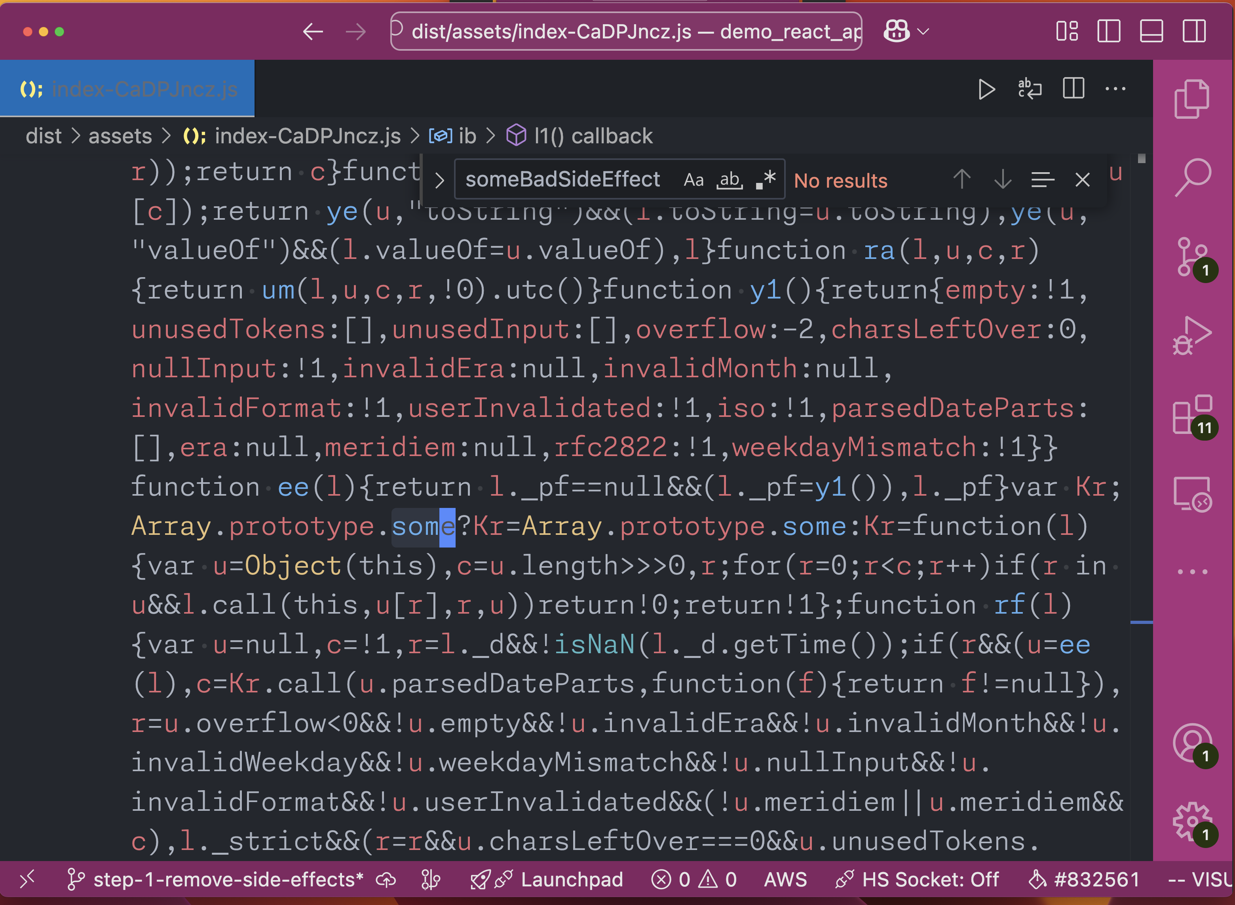The width and height of the screenshot is (1235, 905).
Task: Click the ab compare changes editor icon
Action: pos(1030,89)
